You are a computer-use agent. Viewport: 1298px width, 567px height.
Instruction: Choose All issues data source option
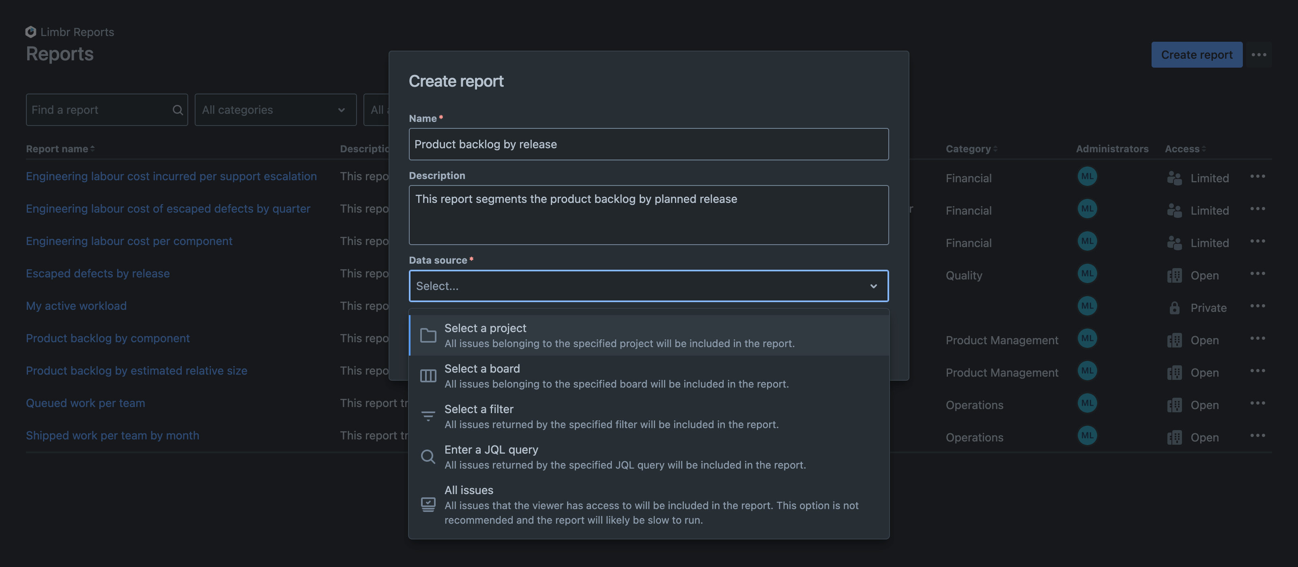[649, 505]
